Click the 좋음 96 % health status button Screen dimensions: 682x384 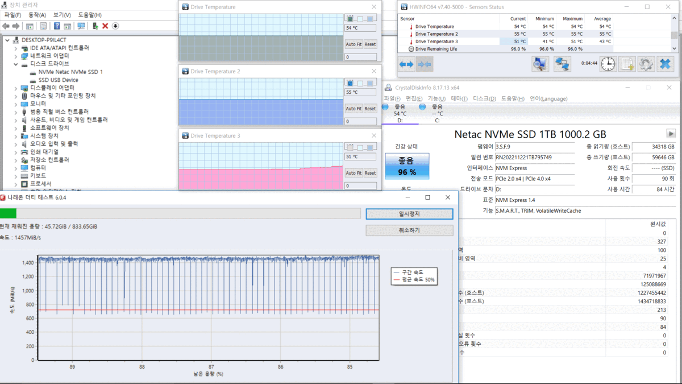point(406,166)
